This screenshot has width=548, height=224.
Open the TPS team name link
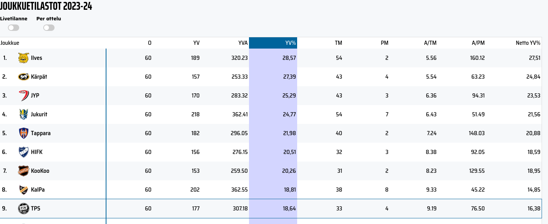[35, 209]
